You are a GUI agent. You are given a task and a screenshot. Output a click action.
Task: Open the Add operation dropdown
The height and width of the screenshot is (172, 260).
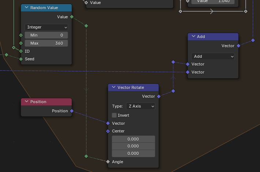[x=213, y=56]
